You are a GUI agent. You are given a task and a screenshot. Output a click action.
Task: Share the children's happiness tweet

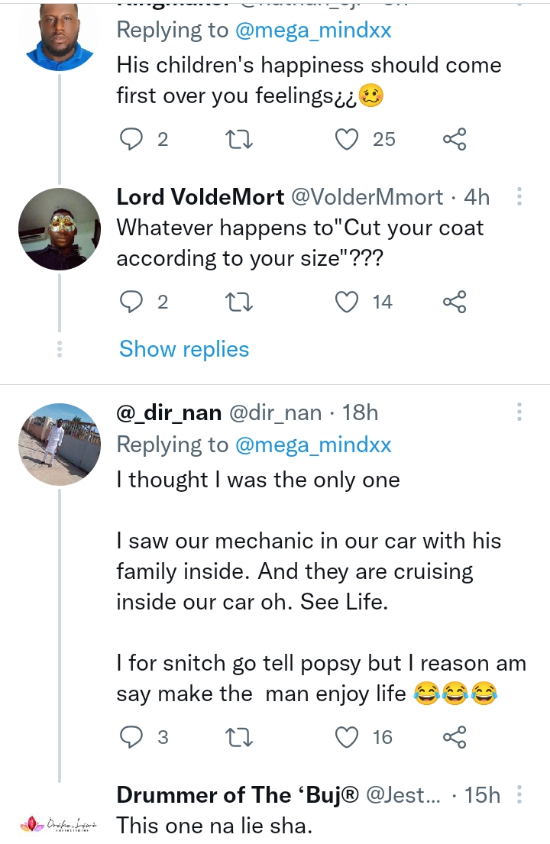pos(455,139)
